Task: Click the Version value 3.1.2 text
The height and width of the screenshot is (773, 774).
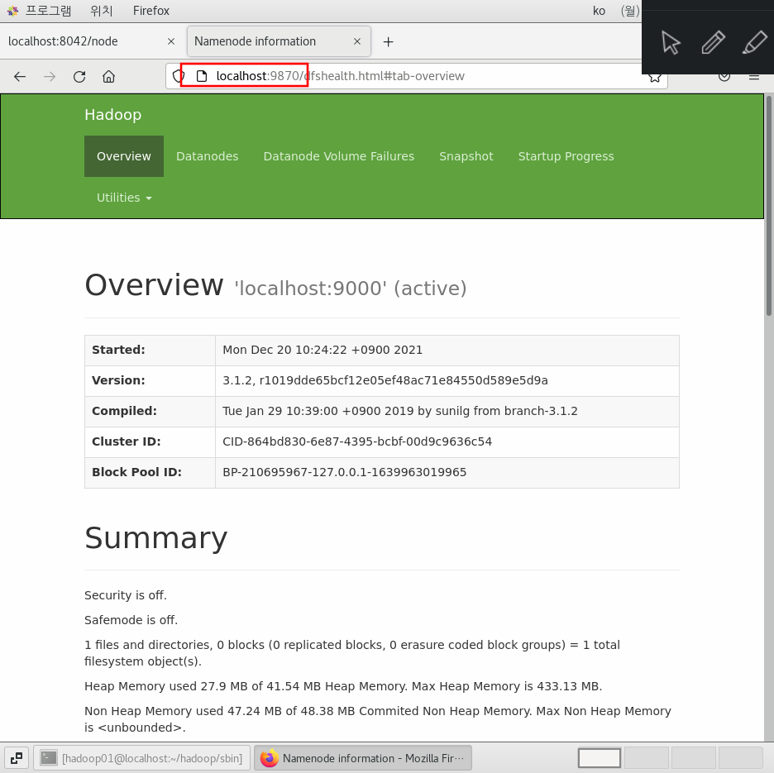Action: click(x=385, y=380)
